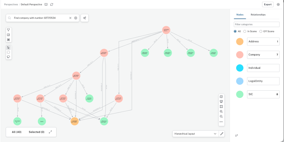Click the Export button
This screenshot has width=284, height=142.
pos(268,4)
